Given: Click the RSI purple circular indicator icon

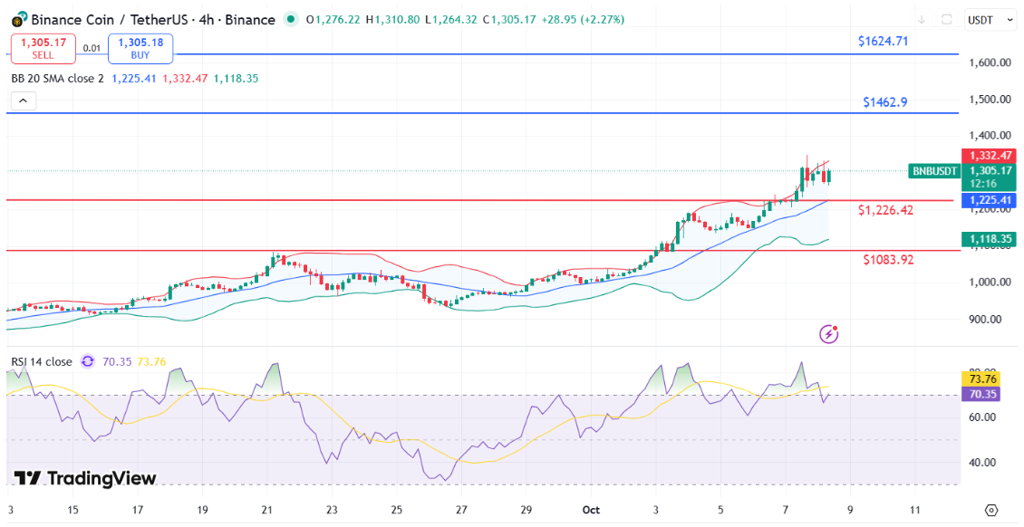Looking at the screenshot, I should pyautogui.click(x=88, y=361).
